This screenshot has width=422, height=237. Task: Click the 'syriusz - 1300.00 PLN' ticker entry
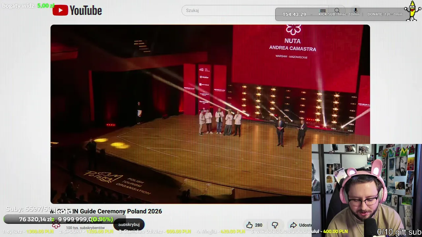(28, 231)
